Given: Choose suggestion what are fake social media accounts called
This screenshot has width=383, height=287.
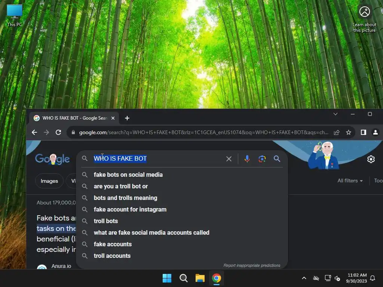Looking at the screenshot, I should pos(182,232).
